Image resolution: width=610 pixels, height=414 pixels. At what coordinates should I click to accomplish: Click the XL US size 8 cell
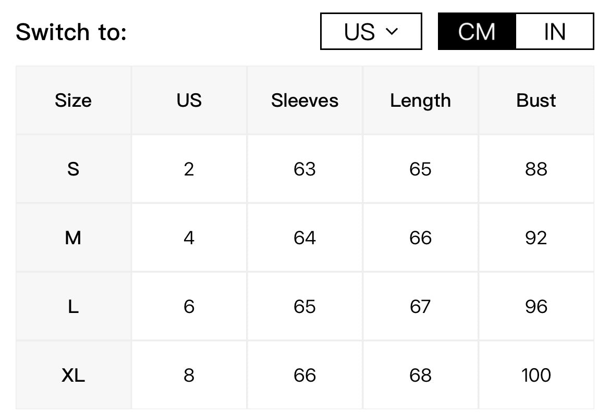click(x=189, y=375)
